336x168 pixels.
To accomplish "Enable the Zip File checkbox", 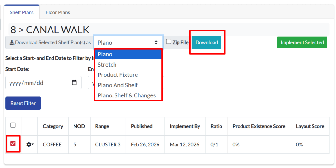I will pos(169,42).
